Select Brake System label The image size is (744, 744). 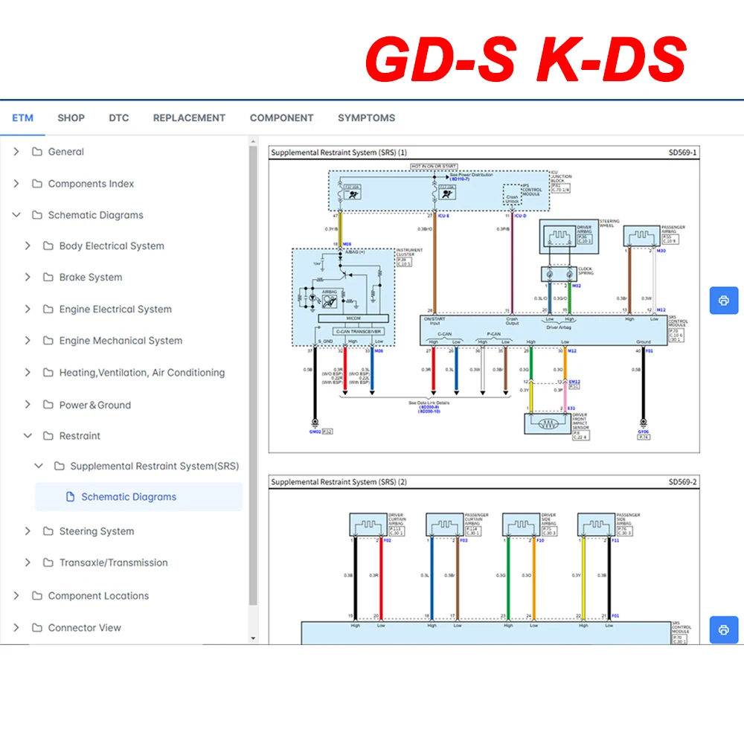coord(91,277)
